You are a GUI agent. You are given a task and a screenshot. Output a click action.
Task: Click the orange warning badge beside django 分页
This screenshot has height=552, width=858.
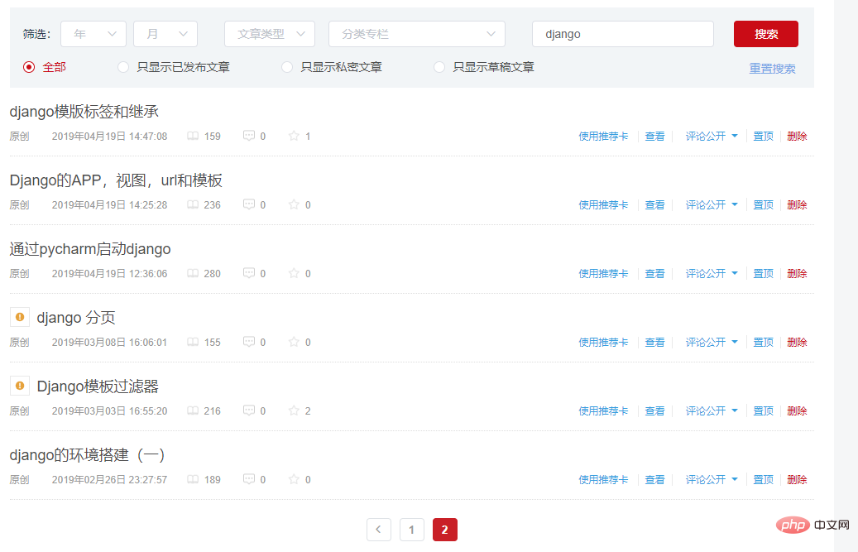click(19, 316)
